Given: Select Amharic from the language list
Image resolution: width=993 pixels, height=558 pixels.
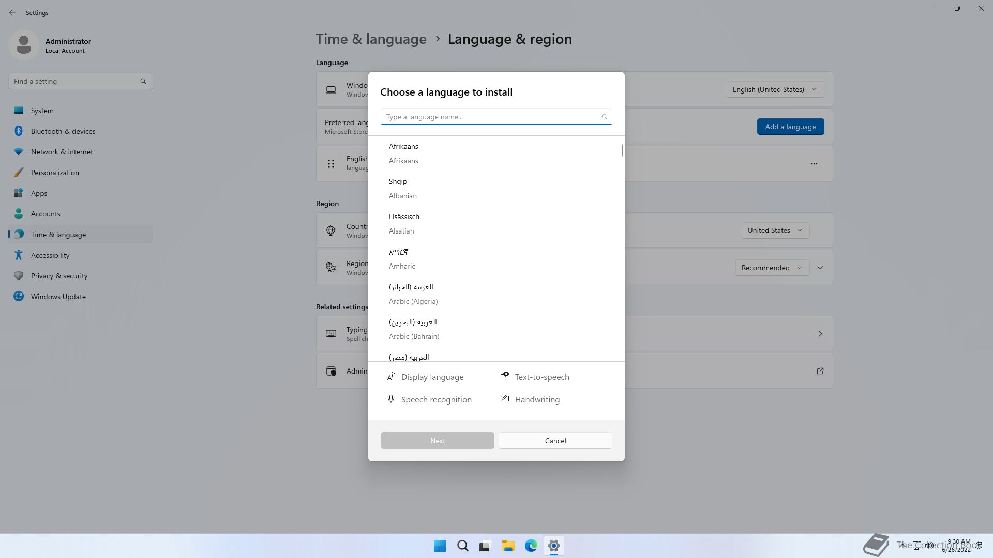Looking at the screenshot, I should coord(402,259).
